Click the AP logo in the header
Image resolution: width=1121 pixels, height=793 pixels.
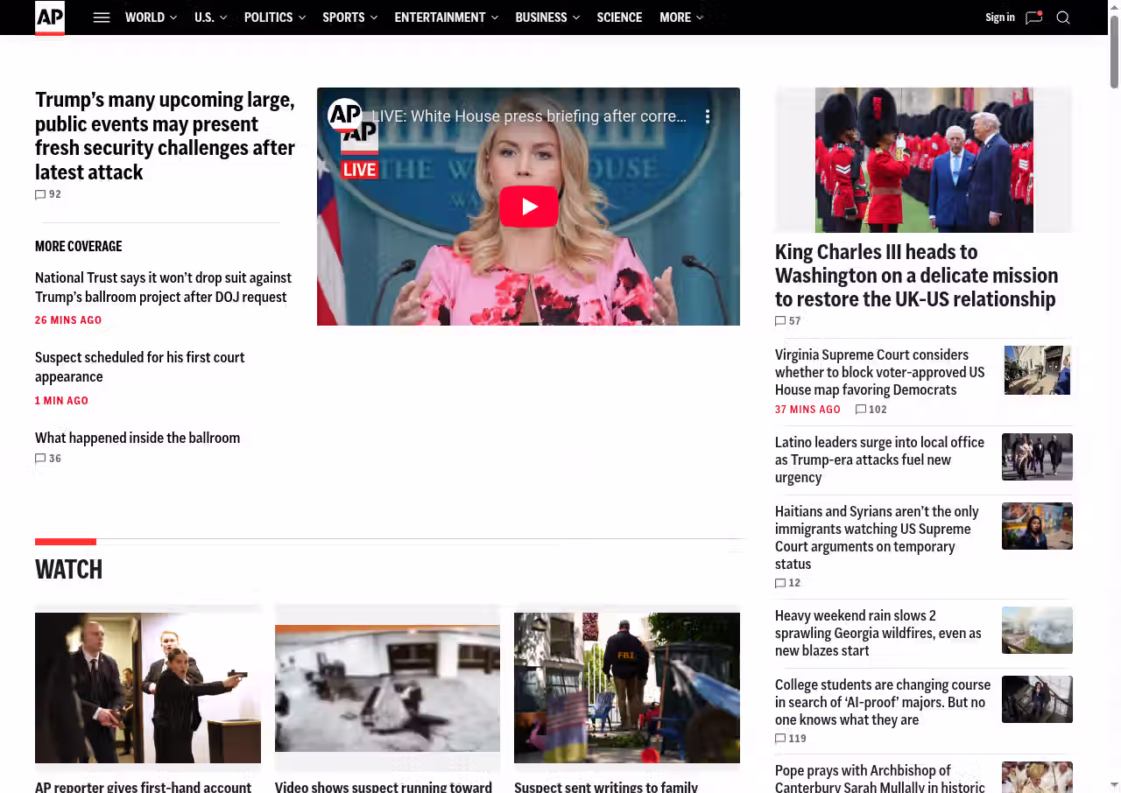tap(50, 18)
